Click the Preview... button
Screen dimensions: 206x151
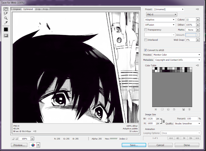19,145
